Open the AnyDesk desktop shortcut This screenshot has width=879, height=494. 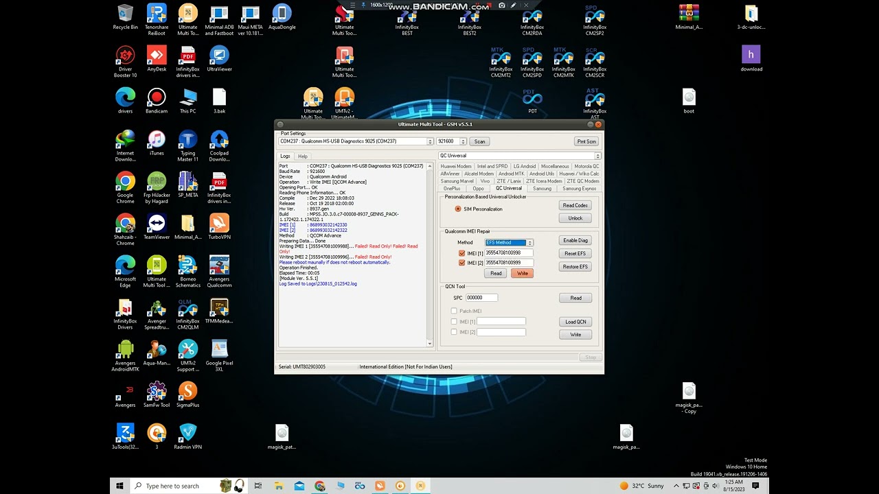coord(157,56)
